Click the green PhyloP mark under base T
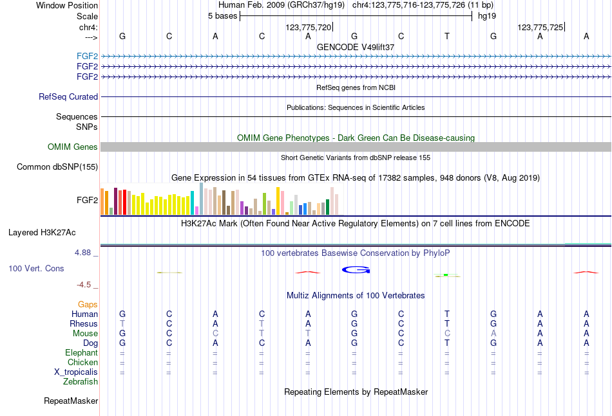This screenshot has height=416, width=612. (447, 275)
